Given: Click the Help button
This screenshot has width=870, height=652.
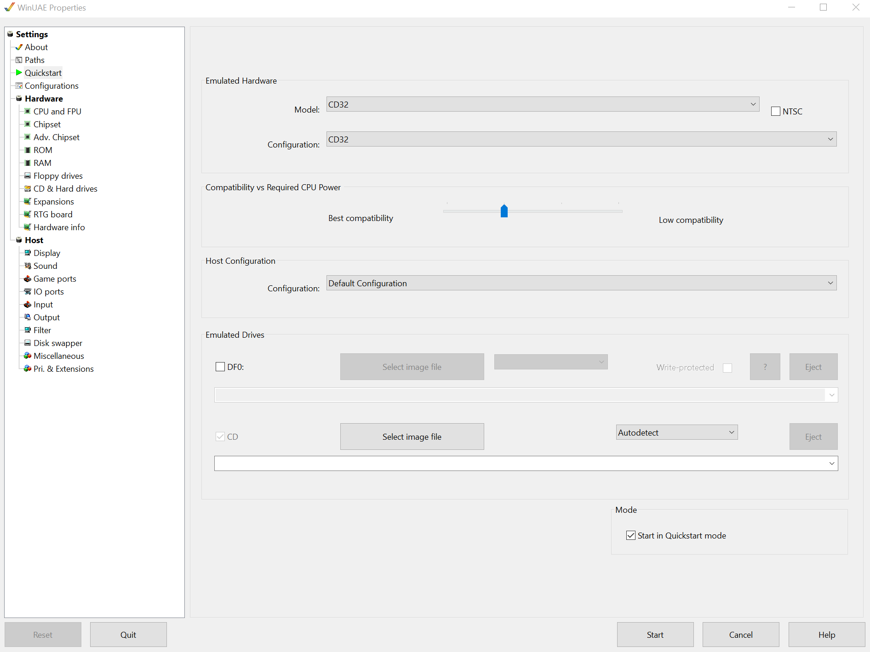Looking at the screenshot, I should pos(827,635).
